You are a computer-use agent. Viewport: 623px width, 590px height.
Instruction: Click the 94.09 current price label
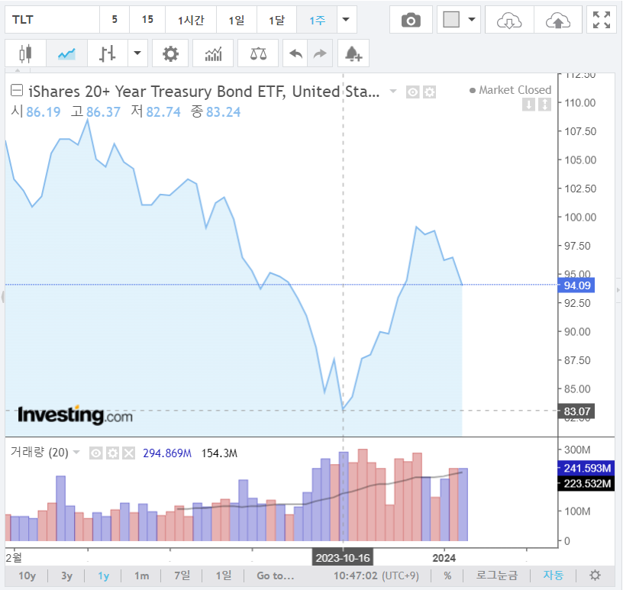pos(576,285)
